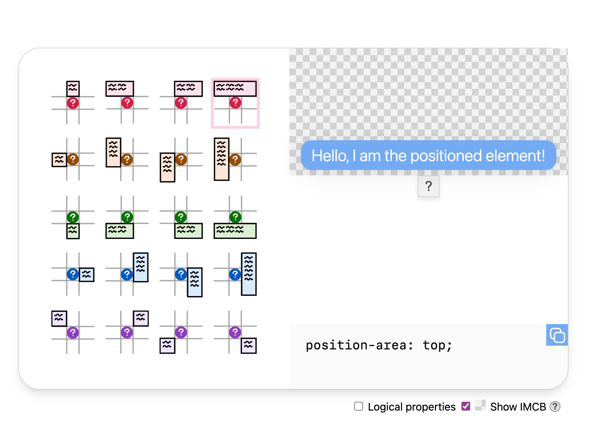Uncheck the Show IMCB checkbox
The height and width of the screenshot is (442, 601).
point(466,406)
